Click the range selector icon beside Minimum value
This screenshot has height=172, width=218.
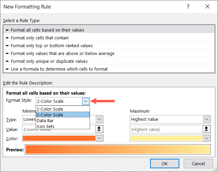coord(99,129)
